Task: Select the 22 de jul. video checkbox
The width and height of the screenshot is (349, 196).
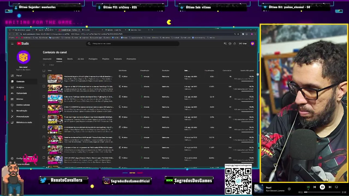Action: (x=44, y=147)
